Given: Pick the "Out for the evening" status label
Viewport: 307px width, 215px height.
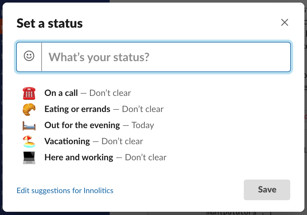Looking at the screenshot, I should coord(82,125).
